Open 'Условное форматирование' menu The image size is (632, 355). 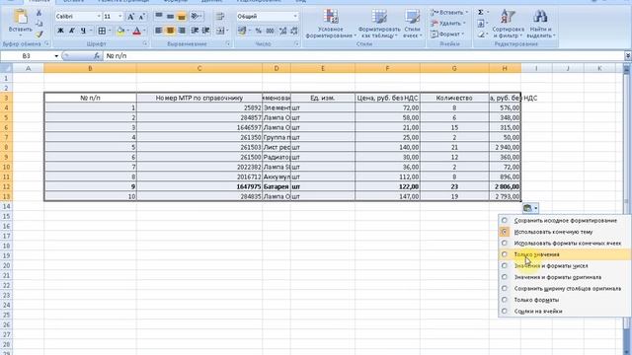330,24
